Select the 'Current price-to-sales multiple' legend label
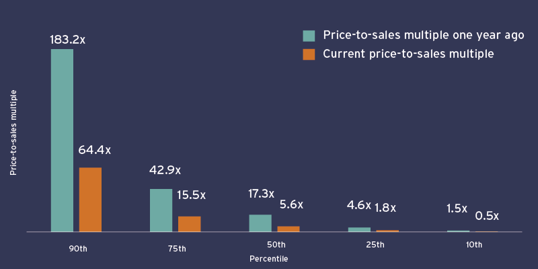 [408, 54]
